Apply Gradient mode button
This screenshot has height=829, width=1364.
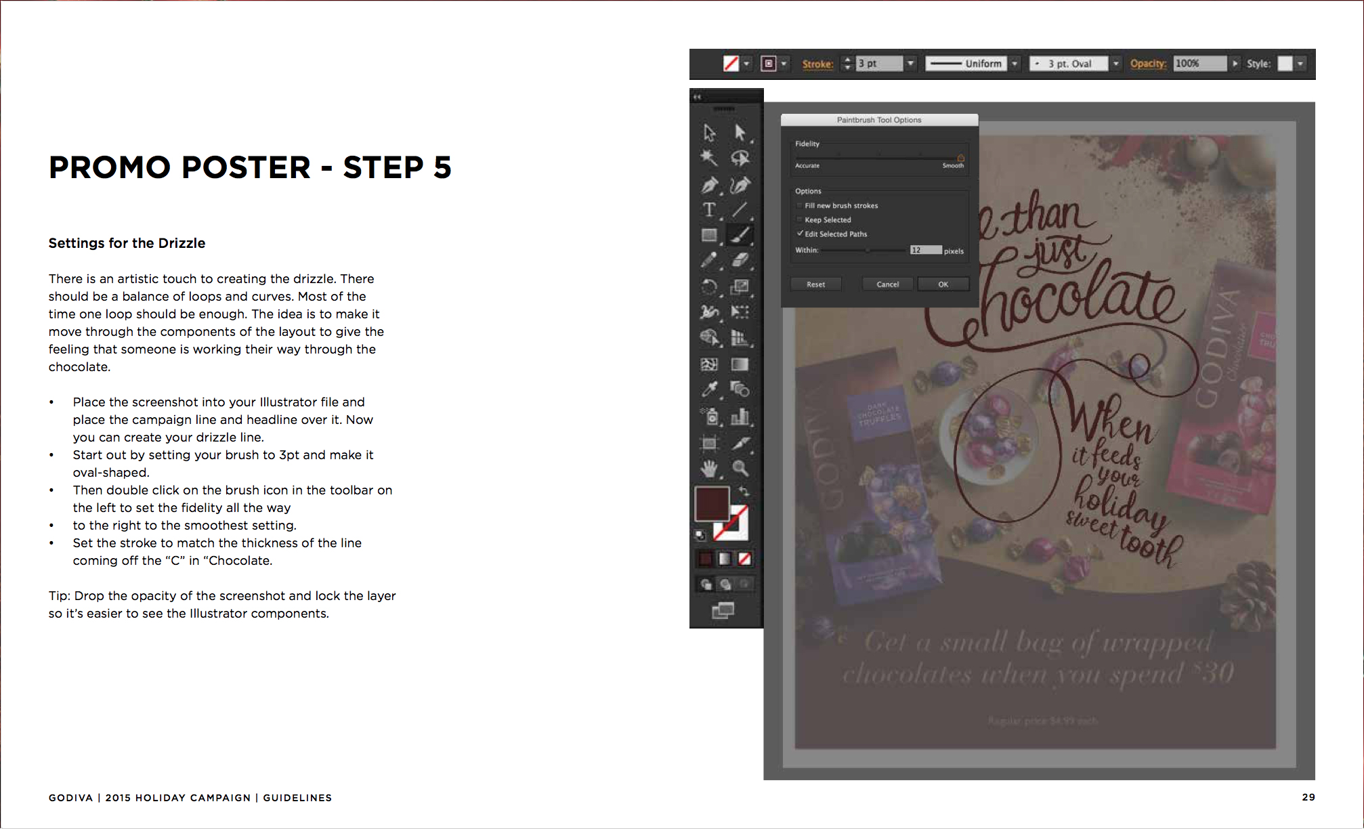point(725,559)
